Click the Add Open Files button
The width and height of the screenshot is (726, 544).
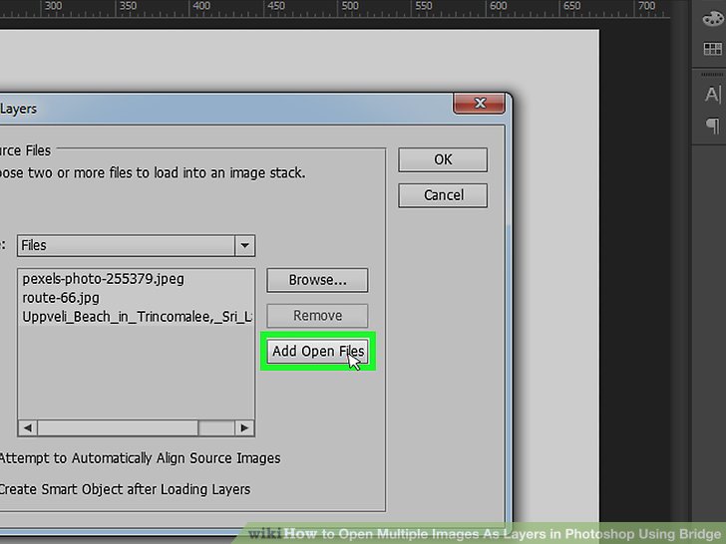tap(317, 351)
